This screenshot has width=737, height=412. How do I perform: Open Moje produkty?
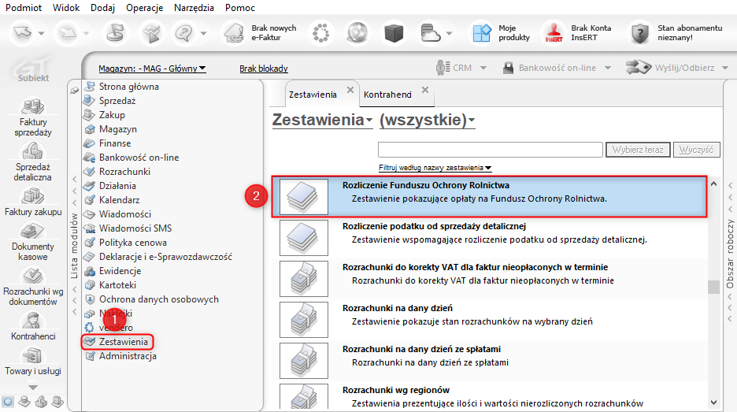(501, 33)
